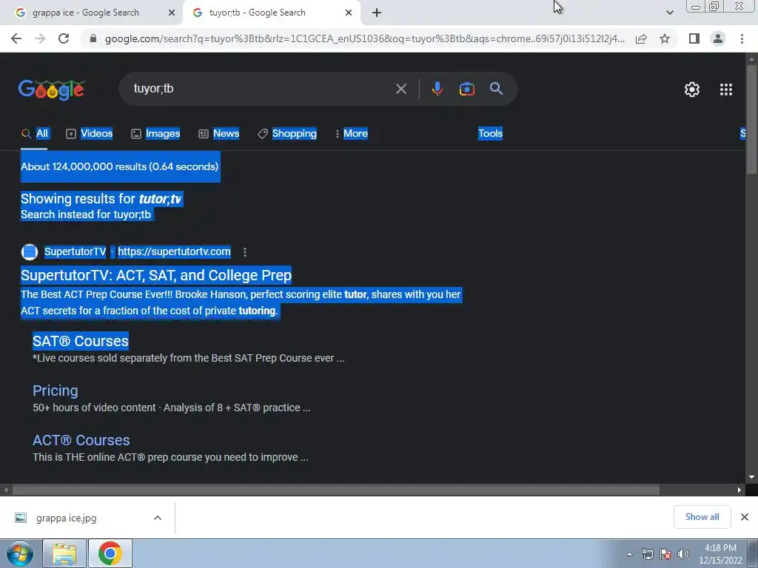Close the tuyor;tb search tab
The width and height of the screenshot is (758, 568).
[x=349, y=13]
